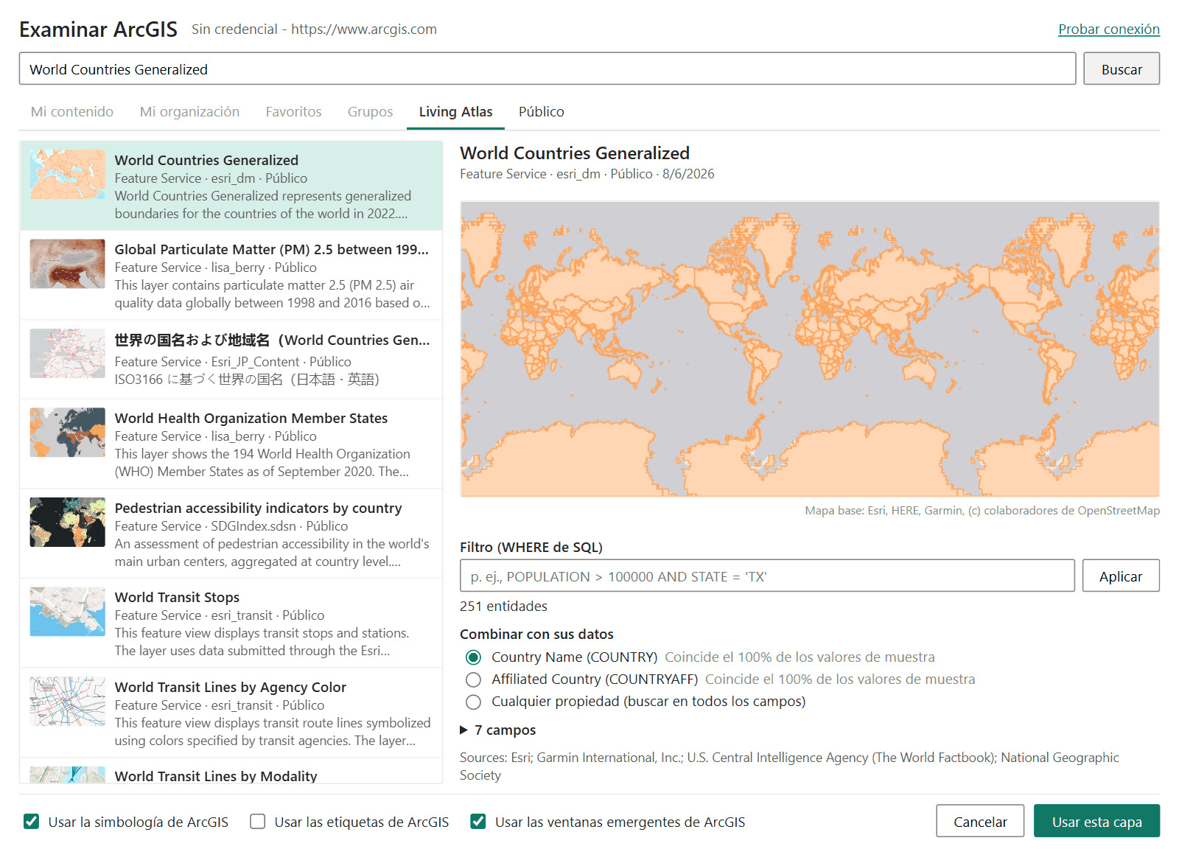Image resolution: width=1179 pixels, height=849 pixels.
Task: Expand the 7 campos section
Action: [498, 730]
